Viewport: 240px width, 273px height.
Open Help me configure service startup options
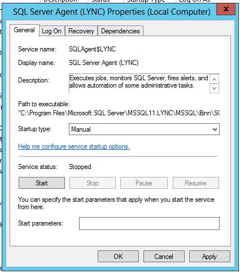pos(74,146)
